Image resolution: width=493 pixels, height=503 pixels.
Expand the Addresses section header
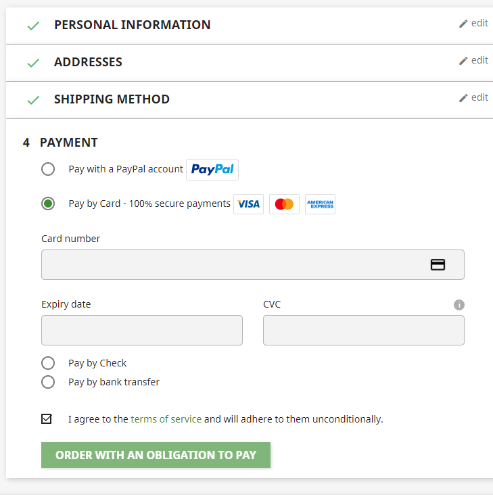point(88,62)
